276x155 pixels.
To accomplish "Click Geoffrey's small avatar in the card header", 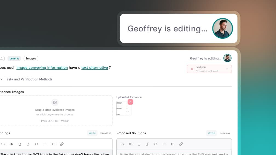I will (228, 58).
